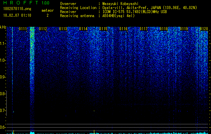Click the small yellow echo dot near 0.7 kHz

[x=94, y=111]
